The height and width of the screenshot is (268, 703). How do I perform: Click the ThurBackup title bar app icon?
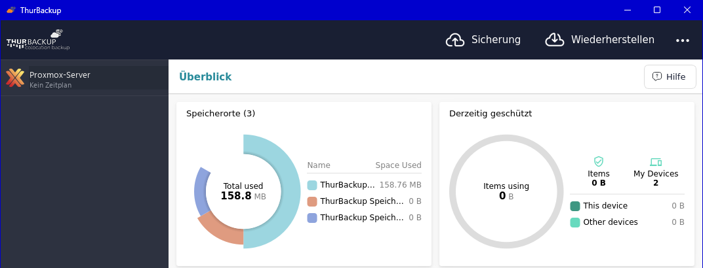pos(10,10)
